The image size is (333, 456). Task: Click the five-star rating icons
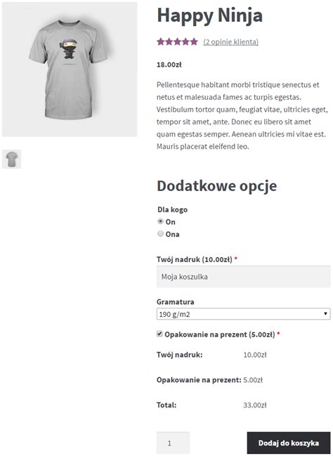[x=178, y=41]
